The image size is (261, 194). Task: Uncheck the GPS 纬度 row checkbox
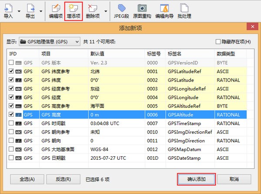tap(11, 80)
